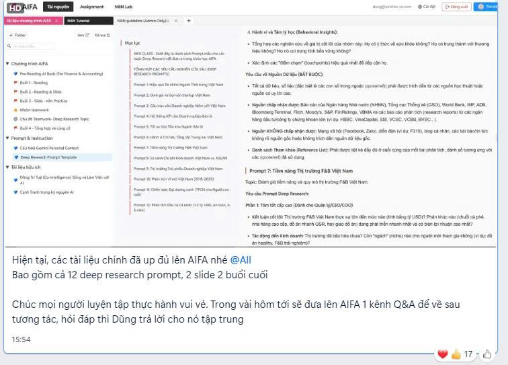Click the + Folder button

pyautogui.click(x=17, y=35)
